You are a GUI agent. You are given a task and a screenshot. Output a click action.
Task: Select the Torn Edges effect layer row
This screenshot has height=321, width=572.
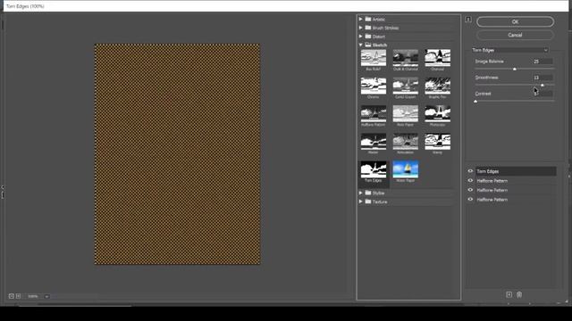516,171
